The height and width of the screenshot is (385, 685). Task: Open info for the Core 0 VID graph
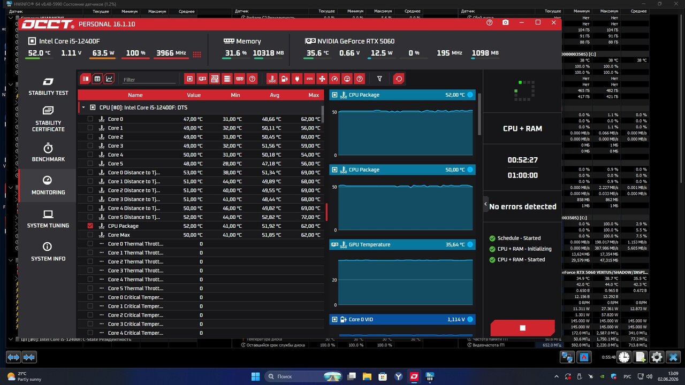[x=470, y=319]
